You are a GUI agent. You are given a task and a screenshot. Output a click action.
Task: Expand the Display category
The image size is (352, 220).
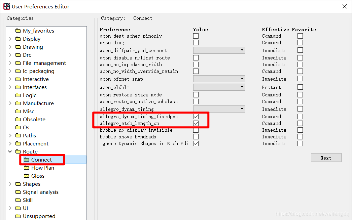(x=10, y=39)
